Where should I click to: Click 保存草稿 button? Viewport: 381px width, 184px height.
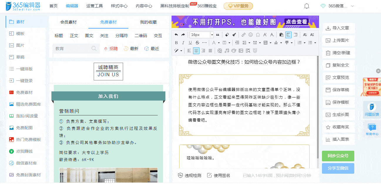click(x=338, y=90)
